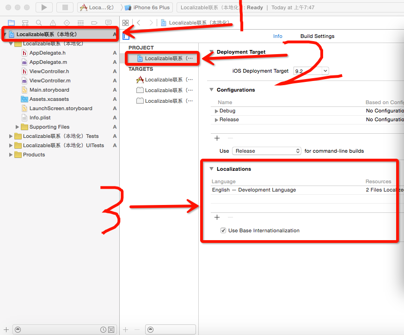The image size is (404, 335).
Task: Collapse the Localizations section triangle
Action: coord(212,169)
